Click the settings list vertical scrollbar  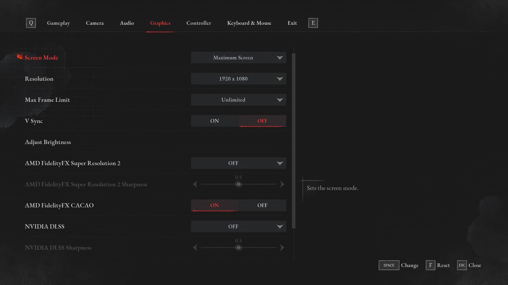point(294,141)
